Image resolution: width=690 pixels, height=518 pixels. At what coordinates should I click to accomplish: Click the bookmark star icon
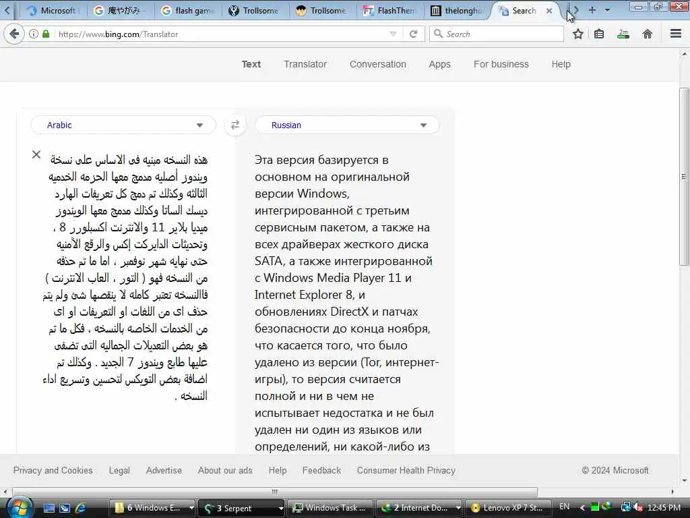577,34
